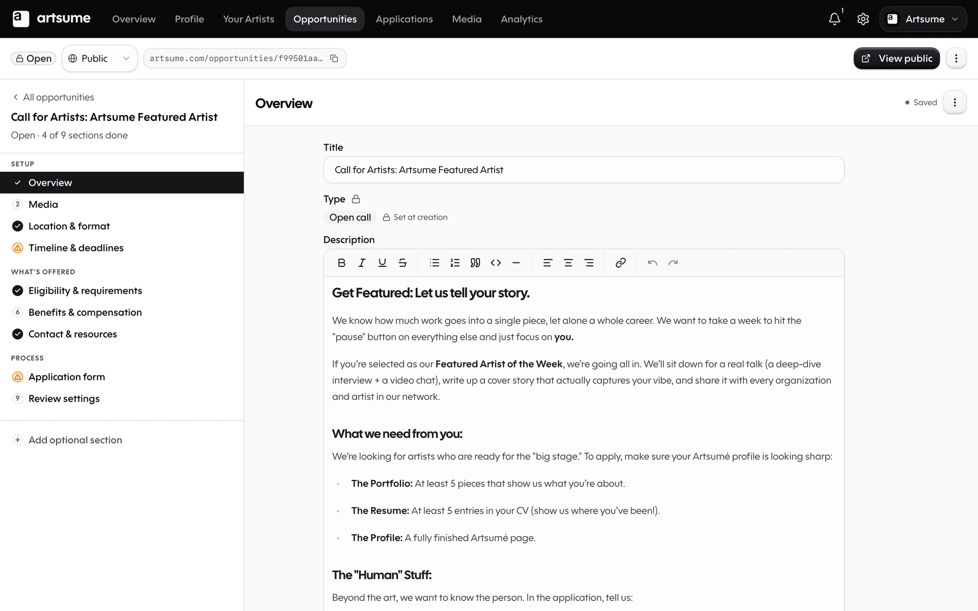
Task: Click '4 of 9 sections done' text
Action: click(85, 135)
